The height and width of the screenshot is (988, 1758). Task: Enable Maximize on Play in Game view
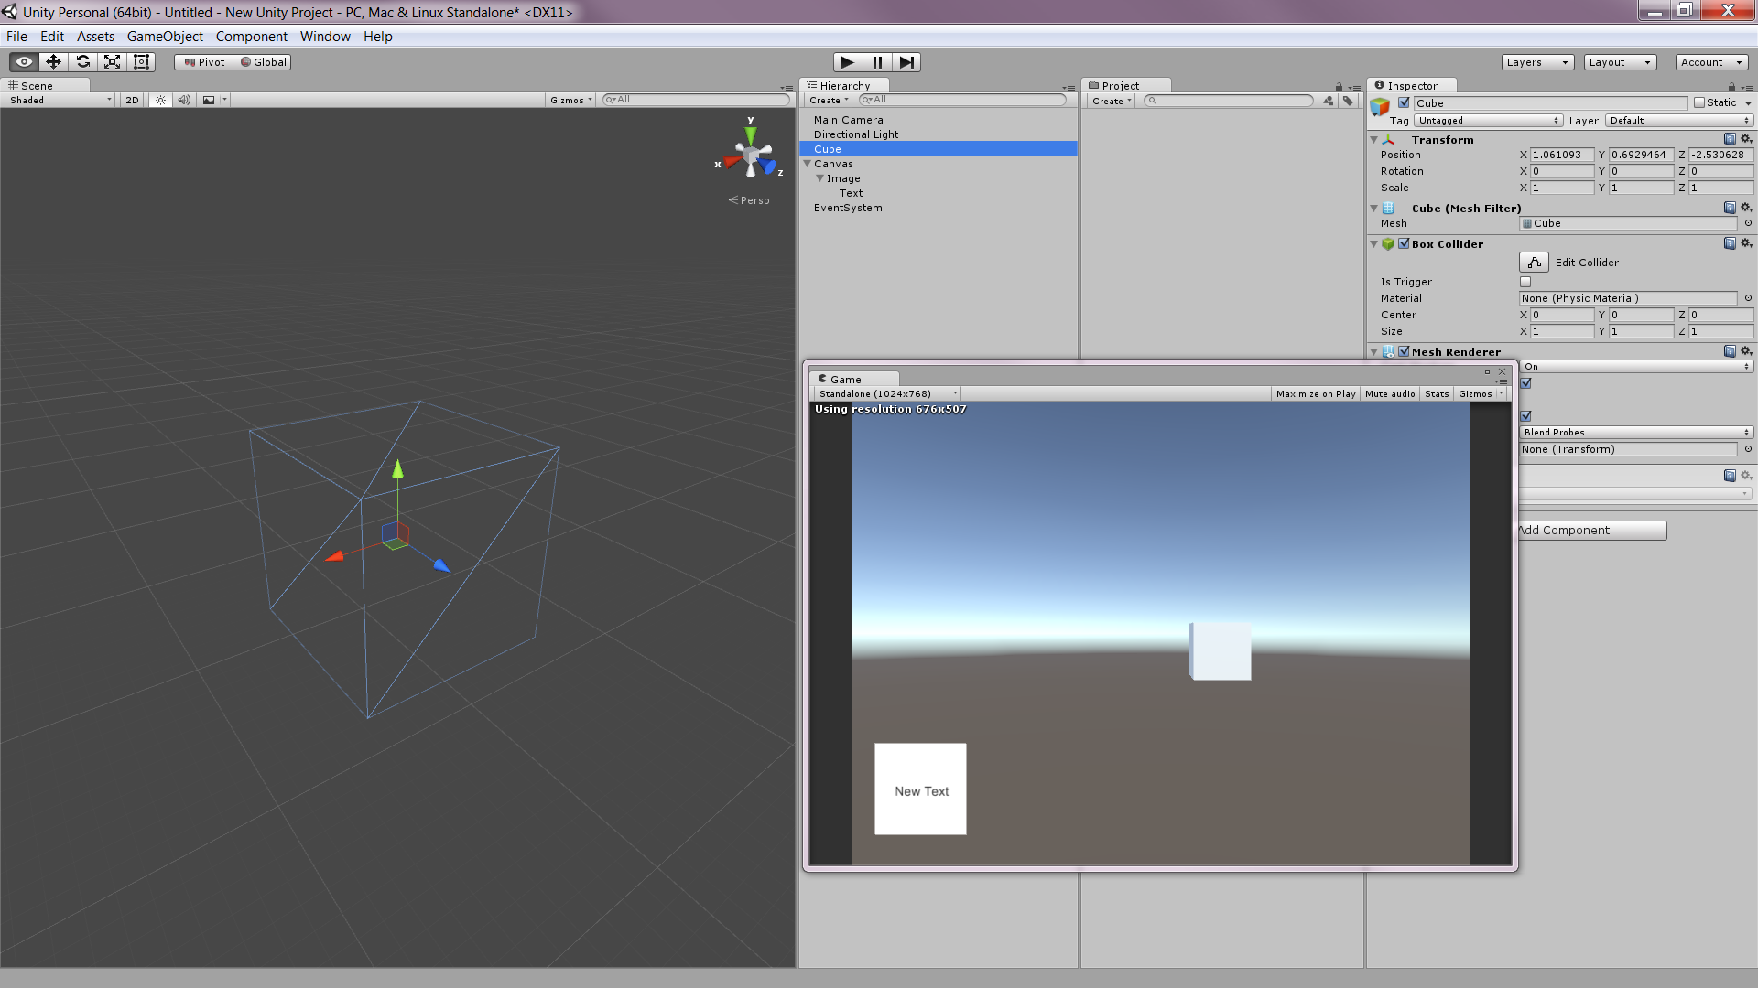tap(1316, 393)
